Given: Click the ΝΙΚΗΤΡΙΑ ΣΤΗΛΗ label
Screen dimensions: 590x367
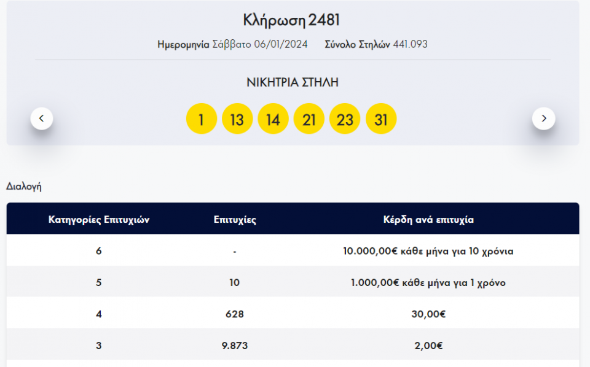Looking at the screenshot, I should click(293, 82).
